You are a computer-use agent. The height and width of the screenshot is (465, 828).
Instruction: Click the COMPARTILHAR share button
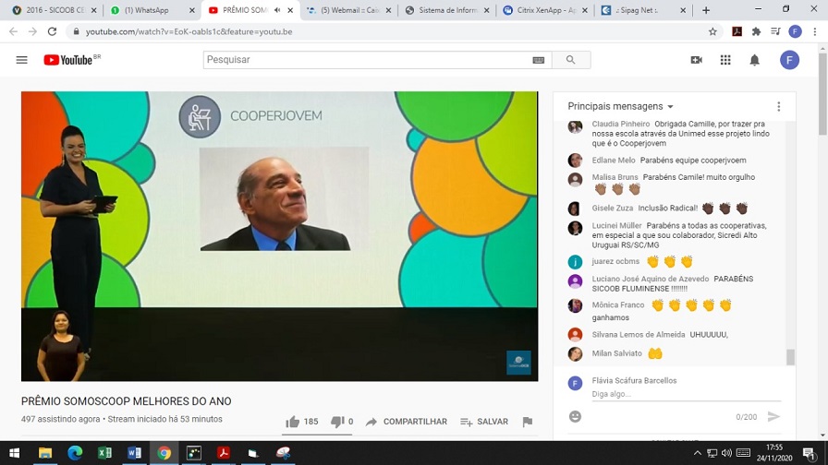point(406,422)
